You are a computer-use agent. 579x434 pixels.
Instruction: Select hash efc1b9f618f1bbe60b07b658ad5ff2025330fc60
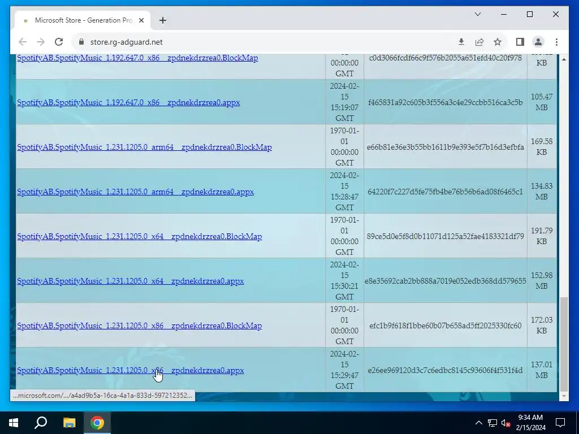point(446,325)
